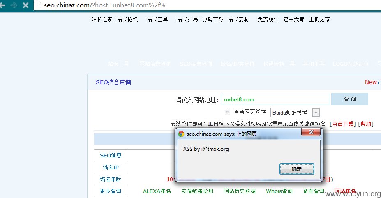Open the 网站排名 link

click(345, 191)
